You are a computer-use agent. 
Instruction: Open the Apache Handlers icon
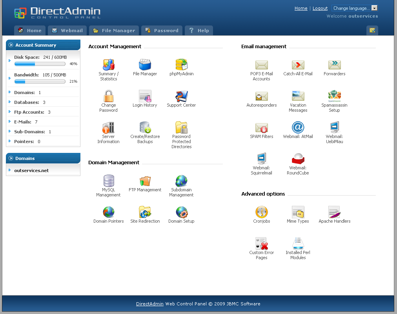pyautogui.click(x=335, y=212)
